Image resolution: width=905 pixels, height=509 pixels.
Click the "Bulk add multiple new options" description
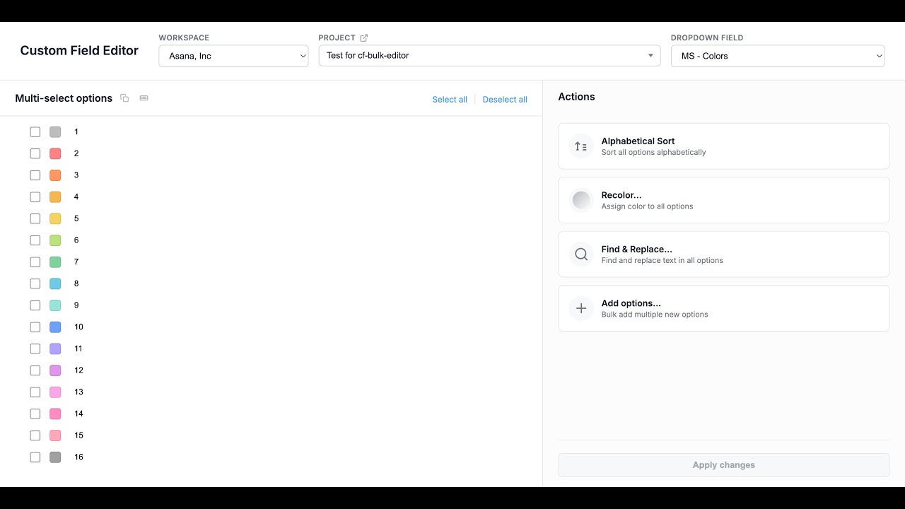tap(655, 315)
